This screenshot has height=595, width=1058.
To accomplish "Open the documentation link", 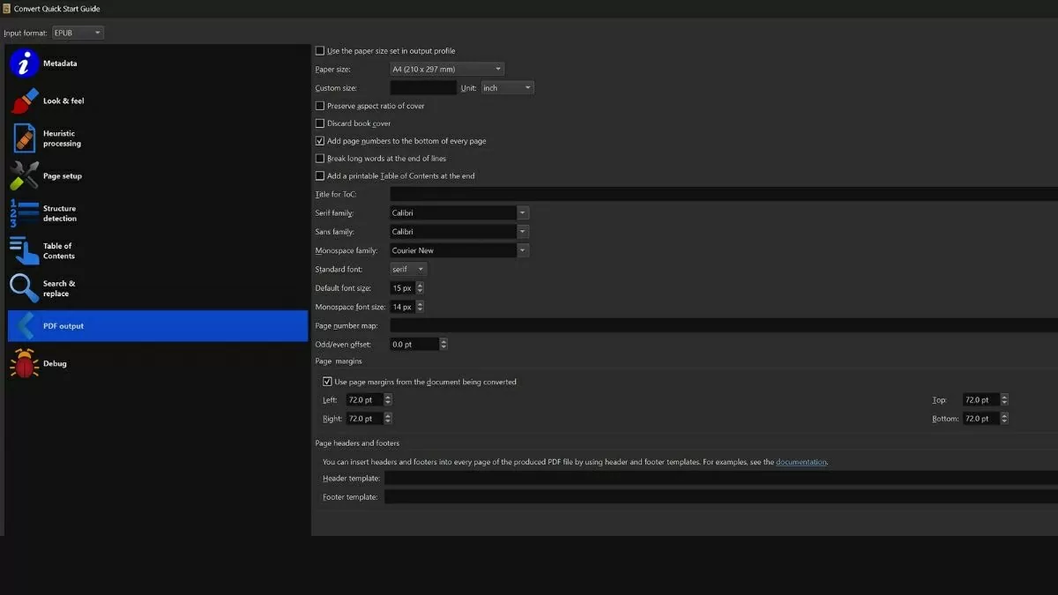I will point(801,462).
